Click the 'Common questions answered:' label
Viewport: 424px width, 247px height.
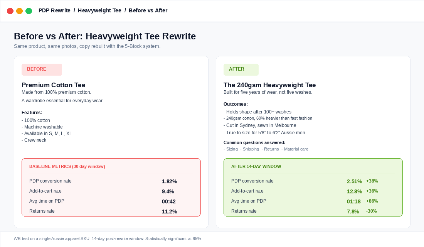254,142
